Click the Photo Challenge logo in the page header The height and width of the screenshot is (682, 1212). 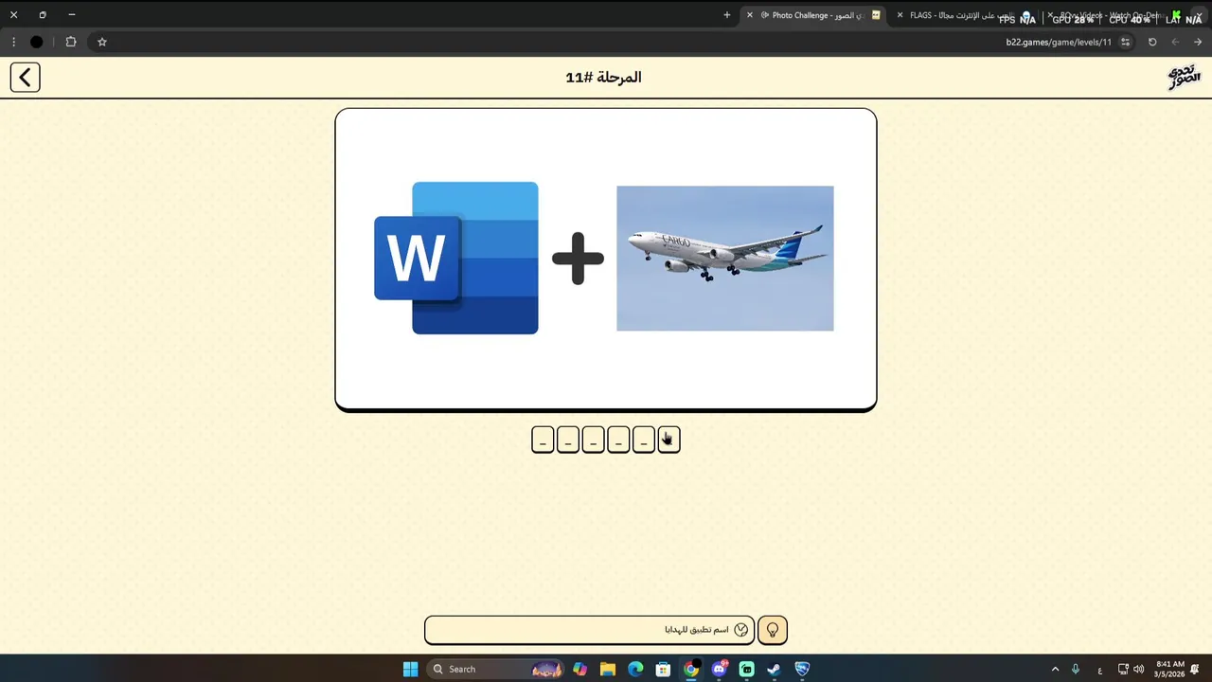1184,77
